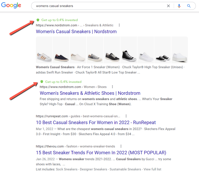This screenshot has width=199, height=174.
Task: Click the 'https://www.nordstrom.com › ... › Sneakers & Athletic' URL
Action: click(75, 25)
